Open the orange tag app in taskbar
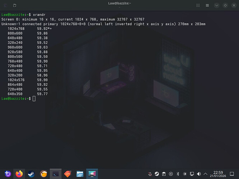This screenshot has width=239, height=179. click(67, 174)
